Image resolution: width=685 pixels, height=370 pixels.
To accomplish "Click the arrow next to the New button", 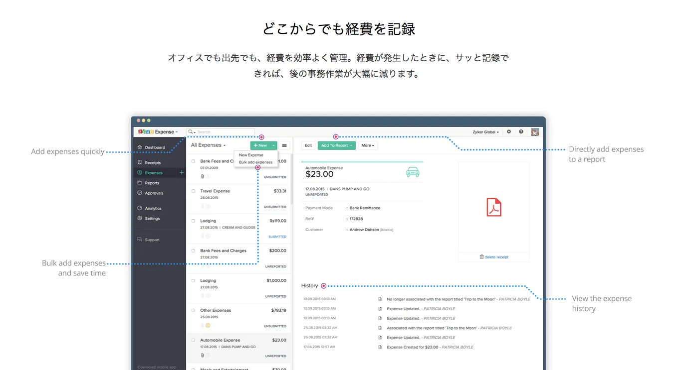I will click(x=273, y=145).
